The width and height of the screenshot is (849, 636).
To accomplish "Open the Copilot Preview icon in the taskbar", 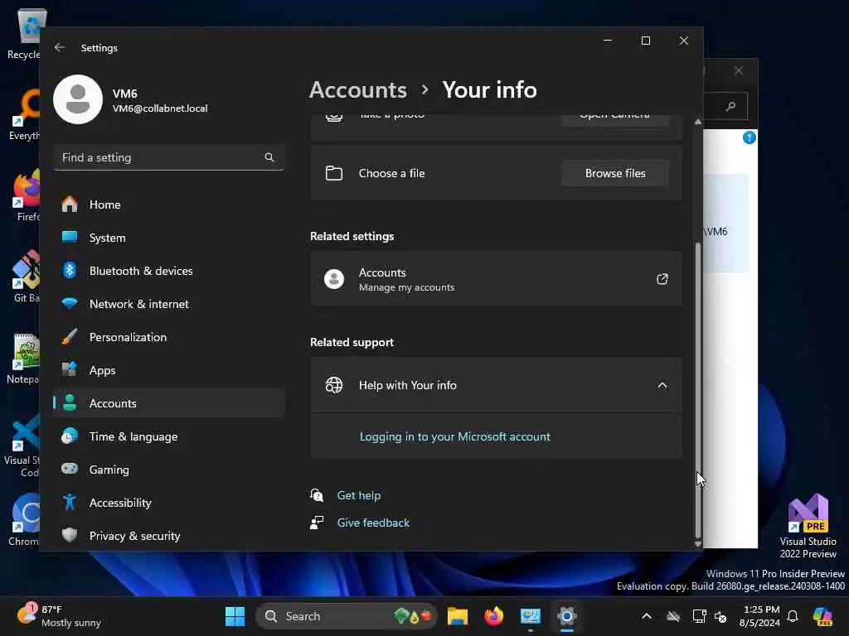I will (822, 616).
